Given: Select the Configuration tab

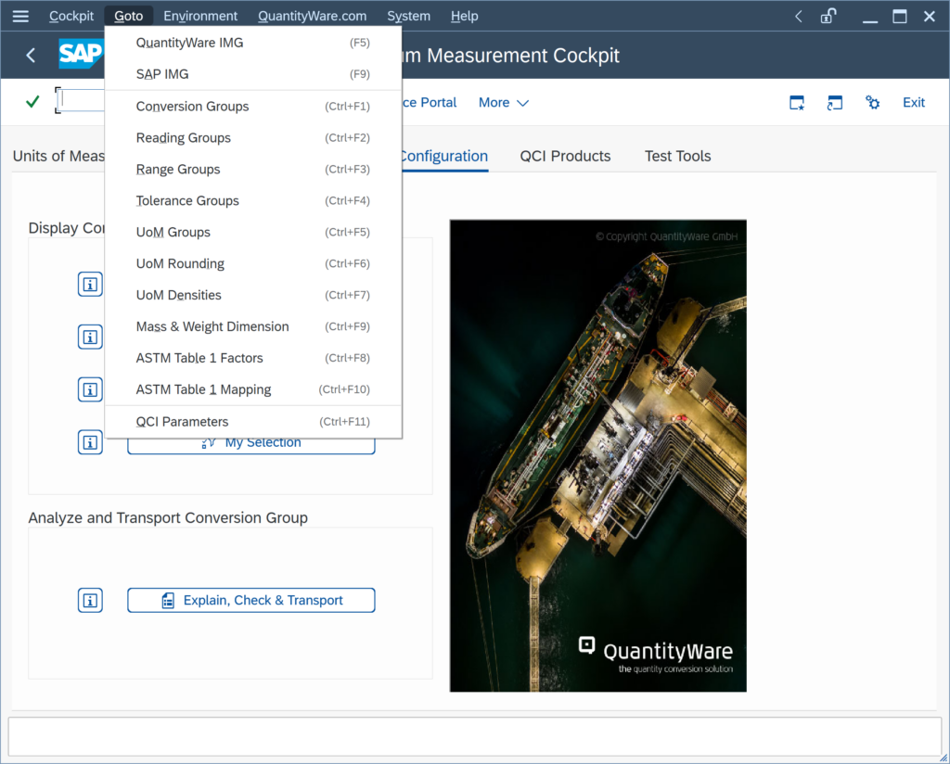Looking at the screenshot, I should pyautogui.click(x=444, y=156).
